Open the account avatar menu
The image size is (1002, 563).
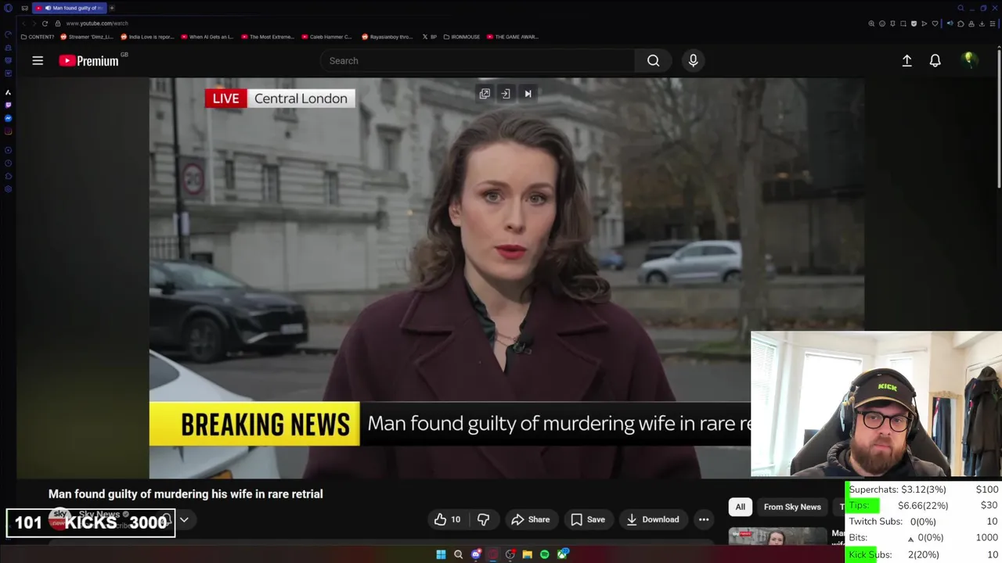click(x=969, y=60)
